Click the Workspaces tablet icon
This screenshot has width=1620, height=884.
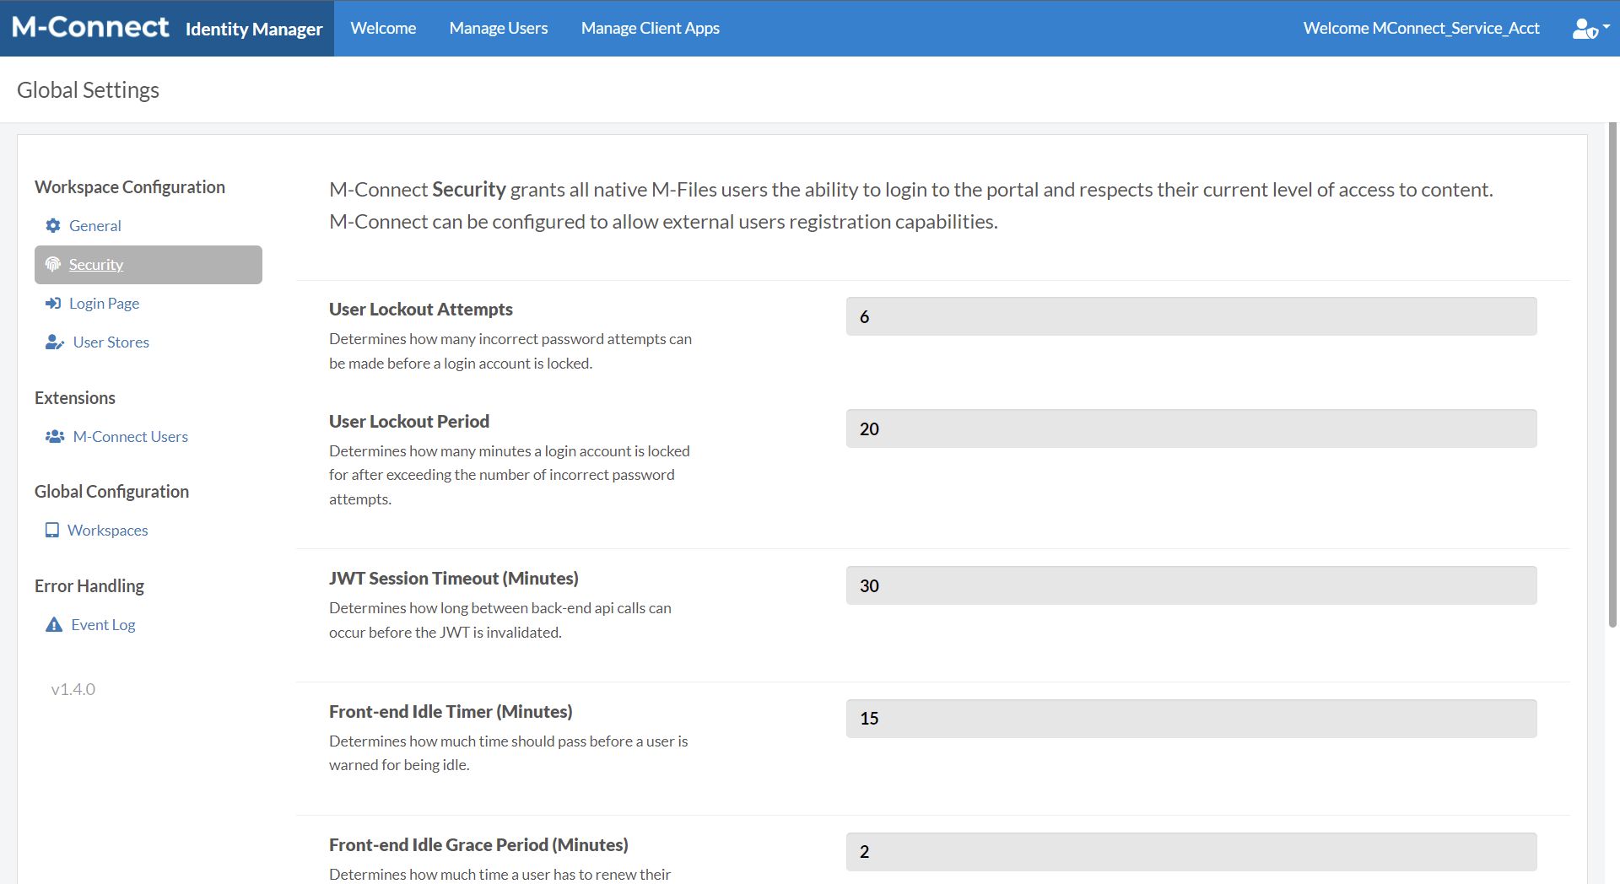52,530
